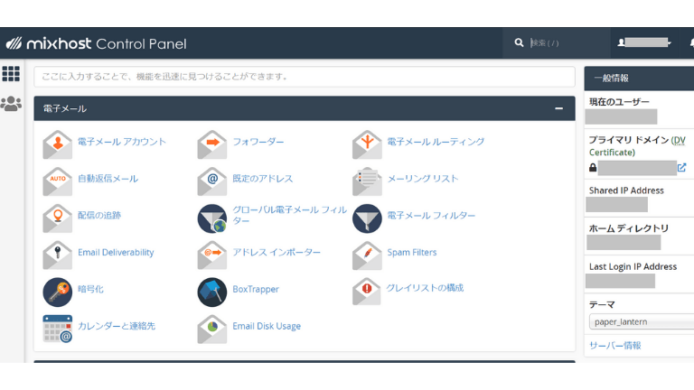The image size is (694, 390).
Task: Open the 既定のアドレス link
Action: click(x=262, y=178)
